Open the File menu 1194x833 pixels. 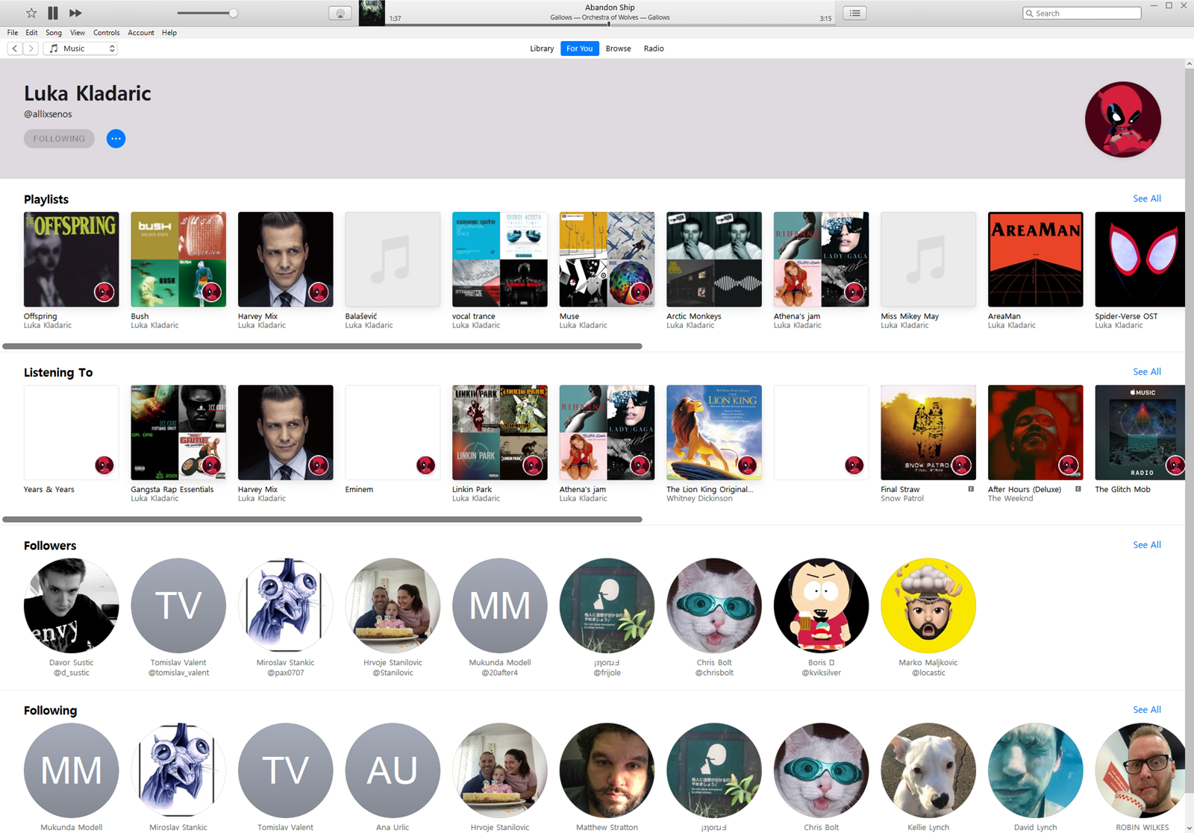pyautogui.click(x=13, y=33)
